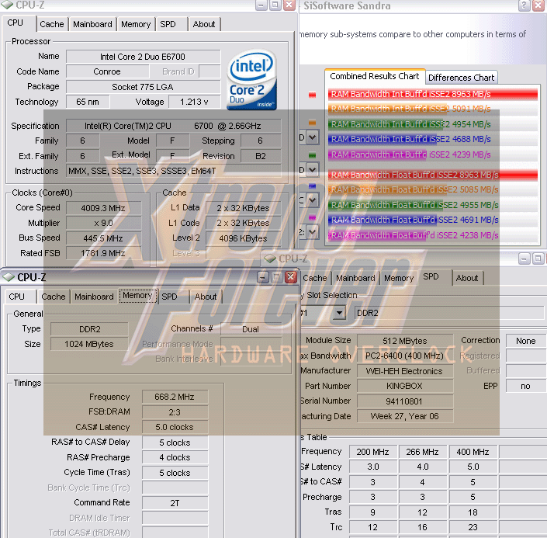Click the title icon of the CPU-Z Memory window

pos(9,277)
